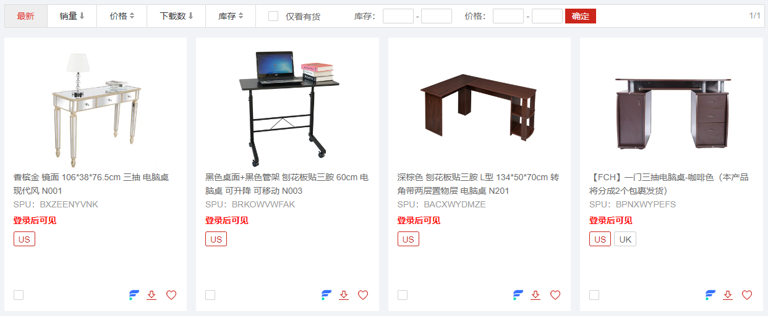The width and height of the screenshot is (768, 316).
Task: Sort products by 价格 price
Action: coord(122,16)
